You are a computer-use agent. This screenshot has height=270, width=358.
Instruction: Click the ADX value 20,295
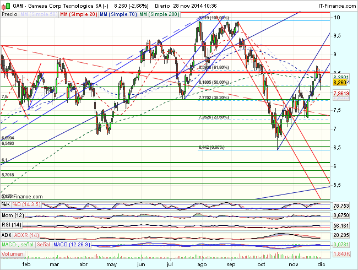tap(341, 235)
